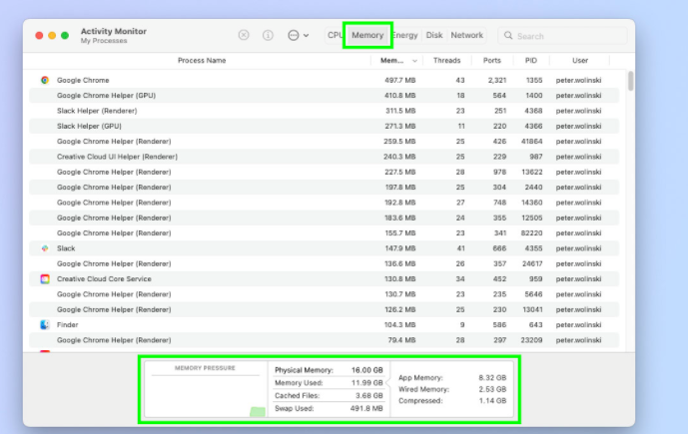This screenshot has height=434, width=688.
Task: Click the vertical scrollbar of process list
Action: tap(630, 82)
